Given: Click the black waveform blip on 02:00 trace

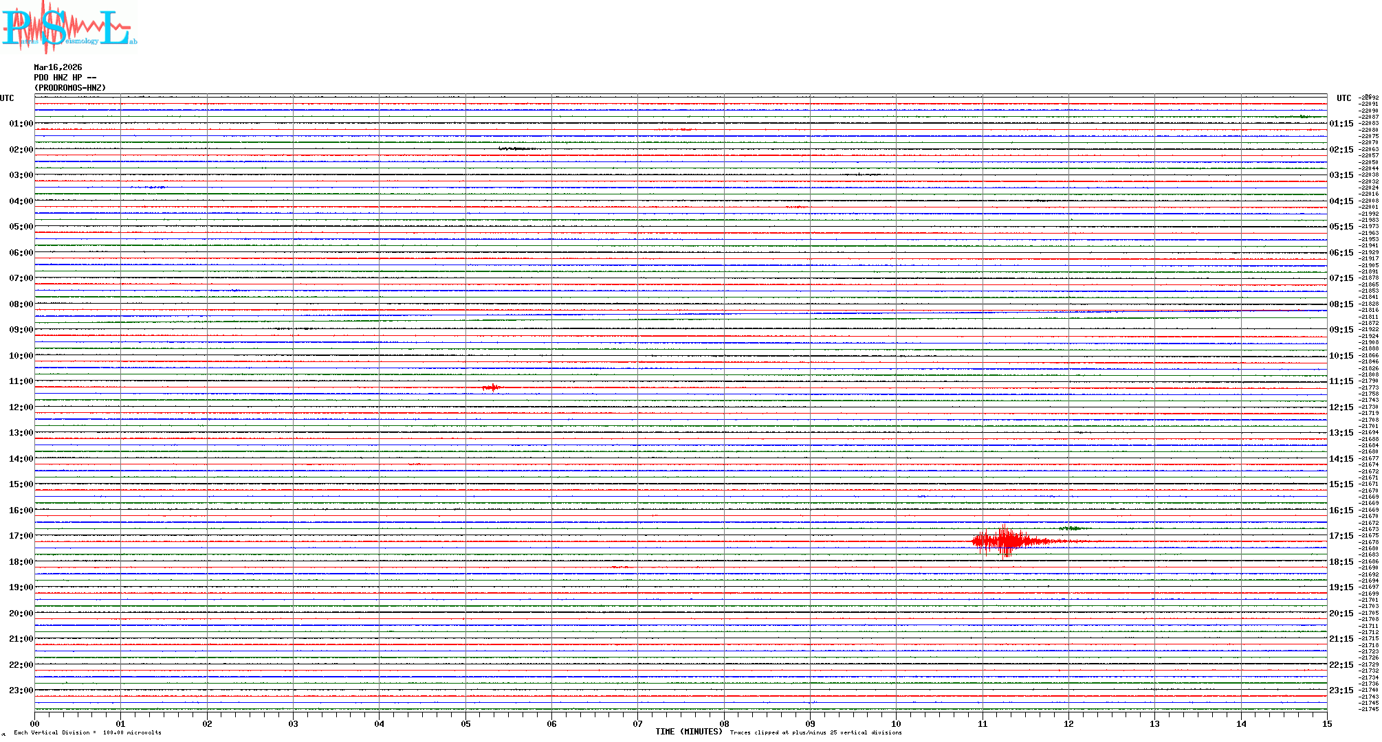Looking at the screenshot, I should (x=517, y=148).
